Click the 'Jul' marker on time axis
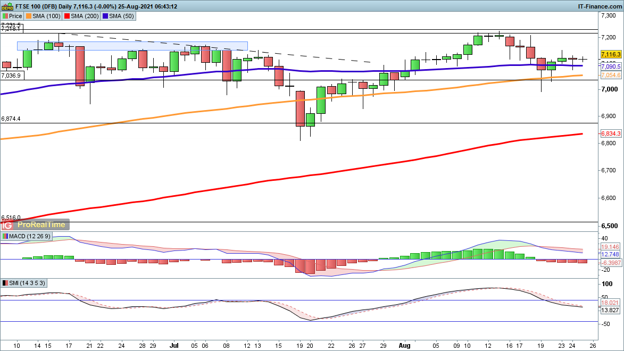Screen dimensions: 624x351 [174, 345]
